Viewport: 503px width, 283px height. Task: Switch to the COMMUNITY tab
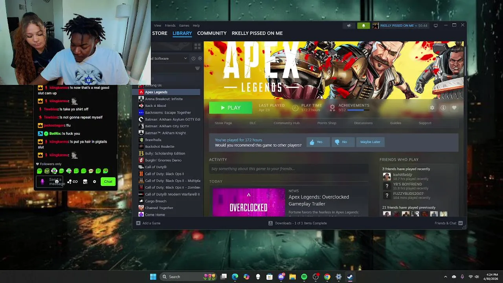coord(212,33)
